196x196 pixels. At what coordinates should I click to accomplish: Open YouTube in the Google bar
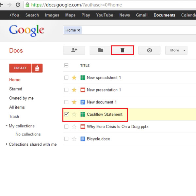point(105,15)
